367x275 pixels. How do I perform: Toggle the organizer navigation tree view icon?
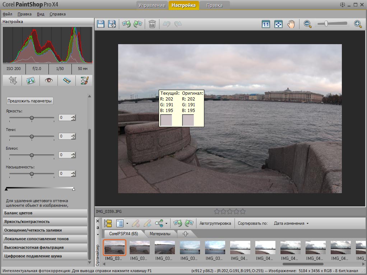108,223
